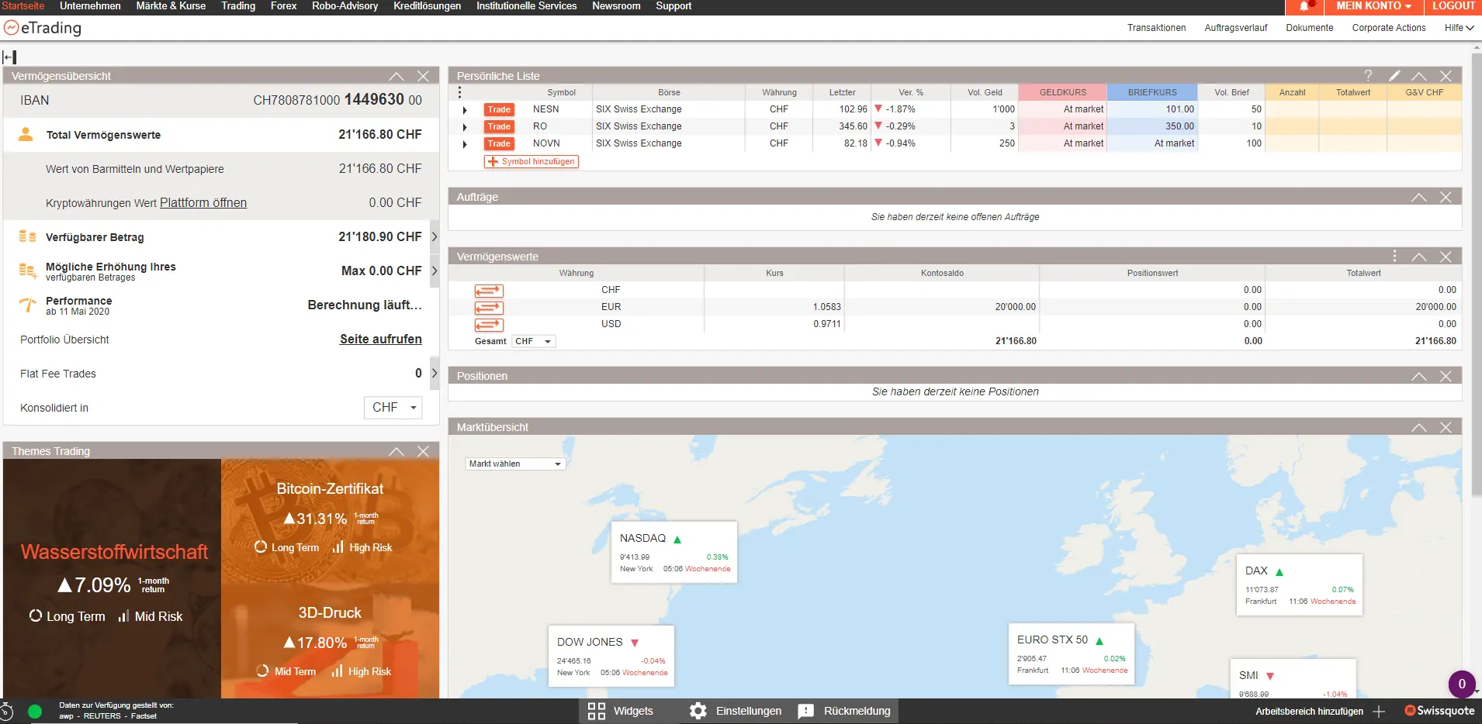Image resolution: width=1482 pixels, height=724 pixels.
Task: Select the EURO STX 50 market card
Action: [1072, 653]
